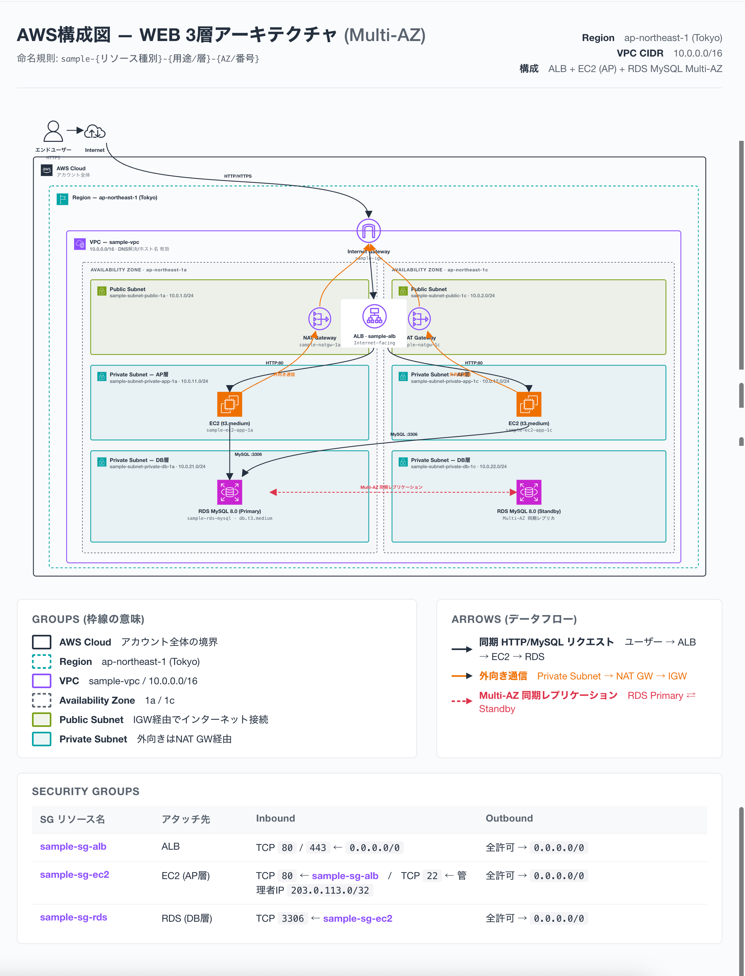Click the orange outbound arrow legend icon

462,676
